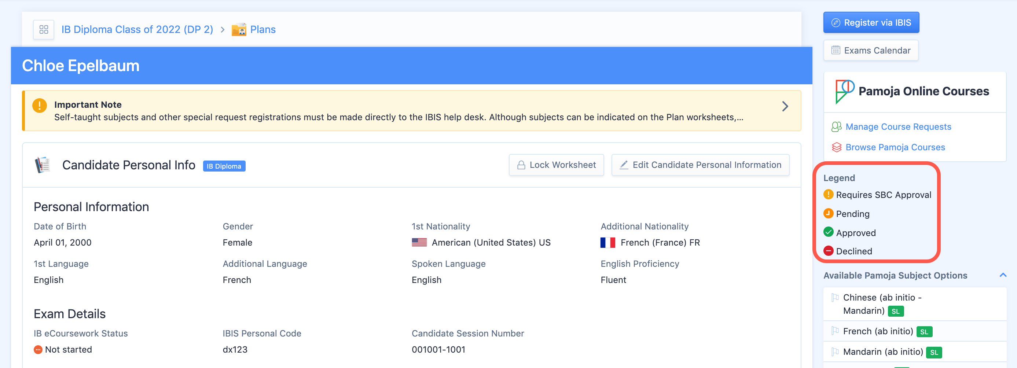Open Manage Course Requests
This screenshot has width=1017, height=368.
point(898,127)
